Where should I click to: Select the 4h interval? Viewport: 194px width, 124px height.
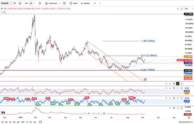tap(31, 3)
